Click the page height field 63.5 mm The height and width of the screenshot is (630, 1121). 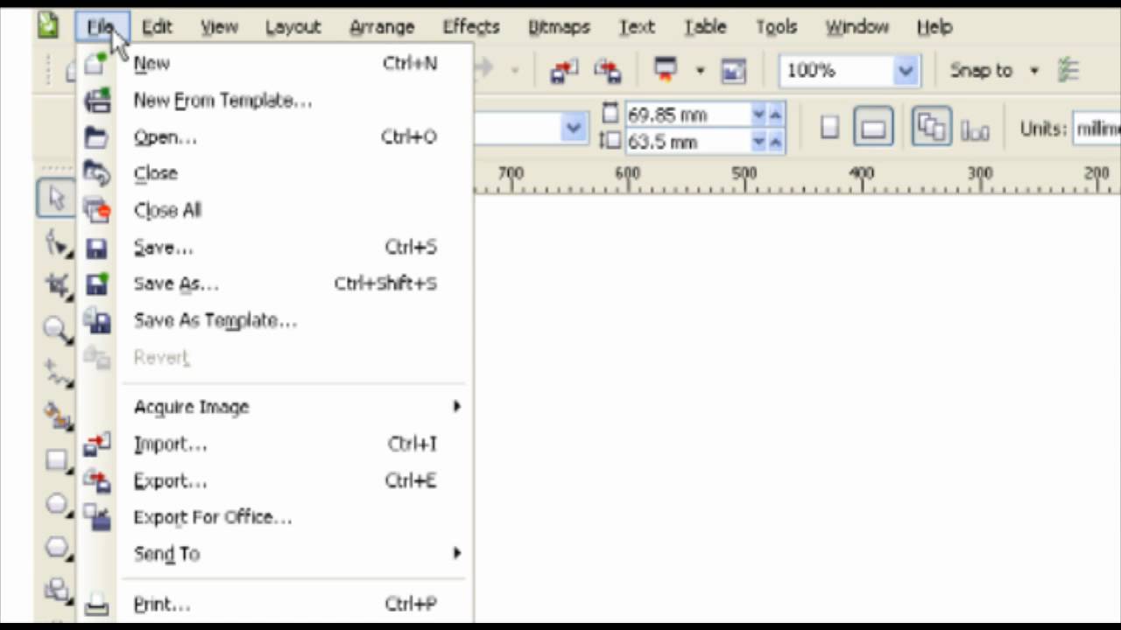click(x=687, y=141)
